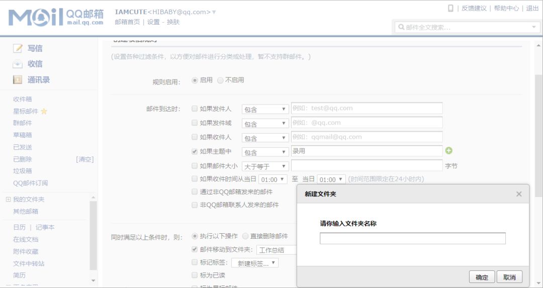Enable the 如果发件人 condition checkbox

pyautogui.click(x=195, y=109)
